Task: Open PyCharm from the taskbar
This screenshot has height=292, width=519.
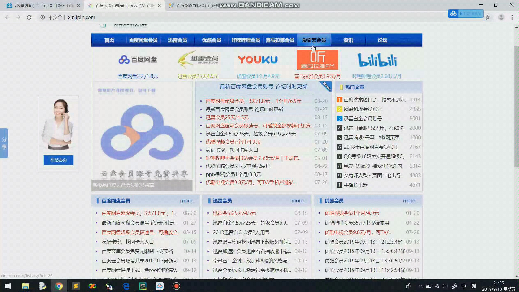Action: click(143, 286)
